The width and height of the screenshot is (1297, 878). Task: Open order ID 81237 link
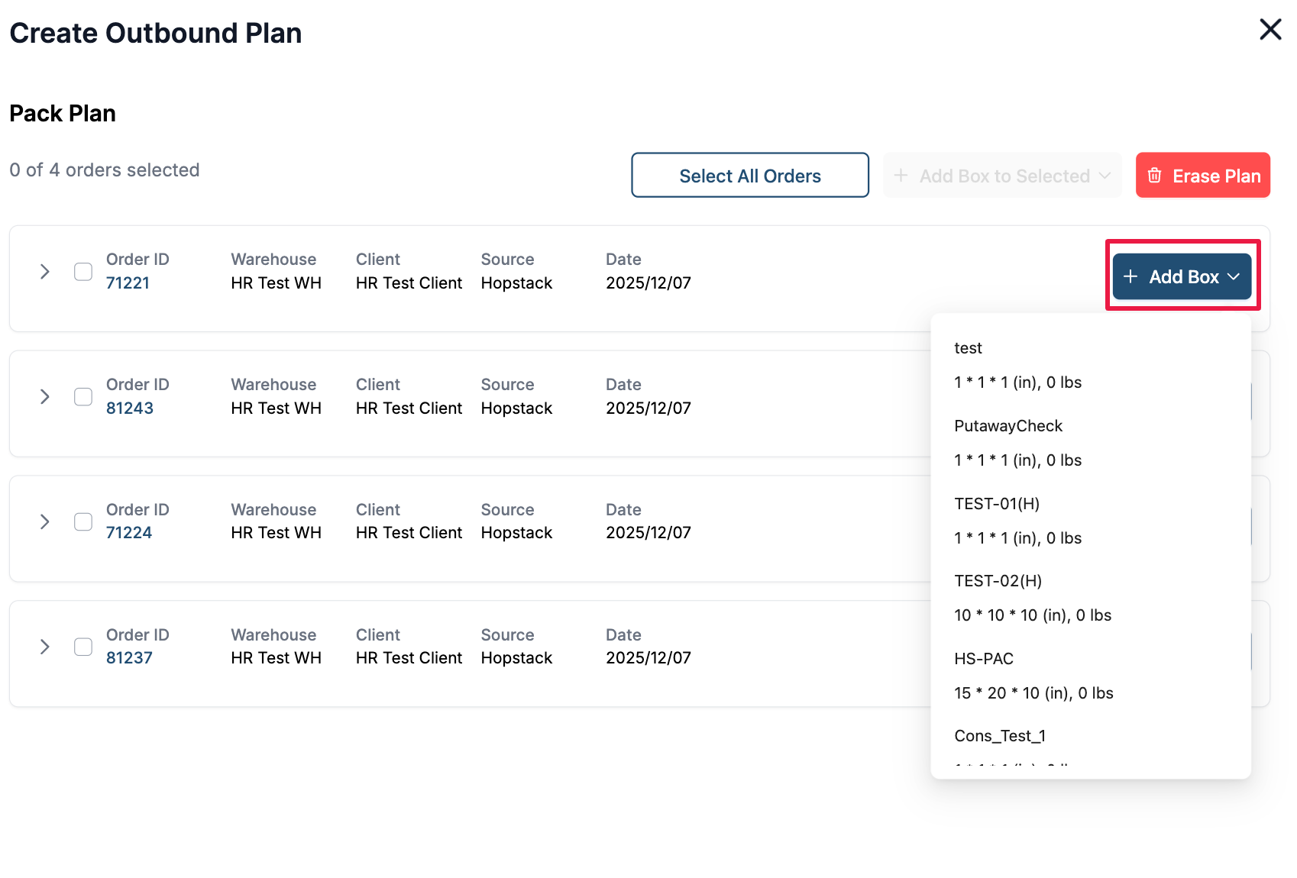129,658
